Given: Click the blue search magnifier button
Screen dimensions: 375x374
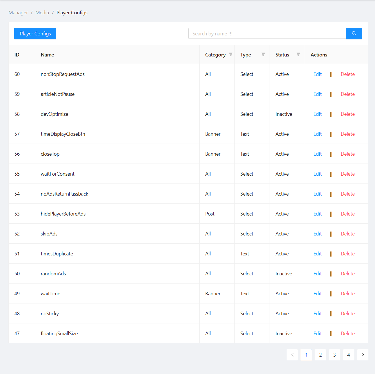Looking at the screenshot, I should click(x=354, y=33).
